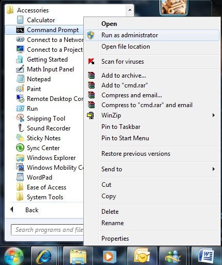Expand the WinZip submenu arrow
222x265 pixels.
coord(214,115)
